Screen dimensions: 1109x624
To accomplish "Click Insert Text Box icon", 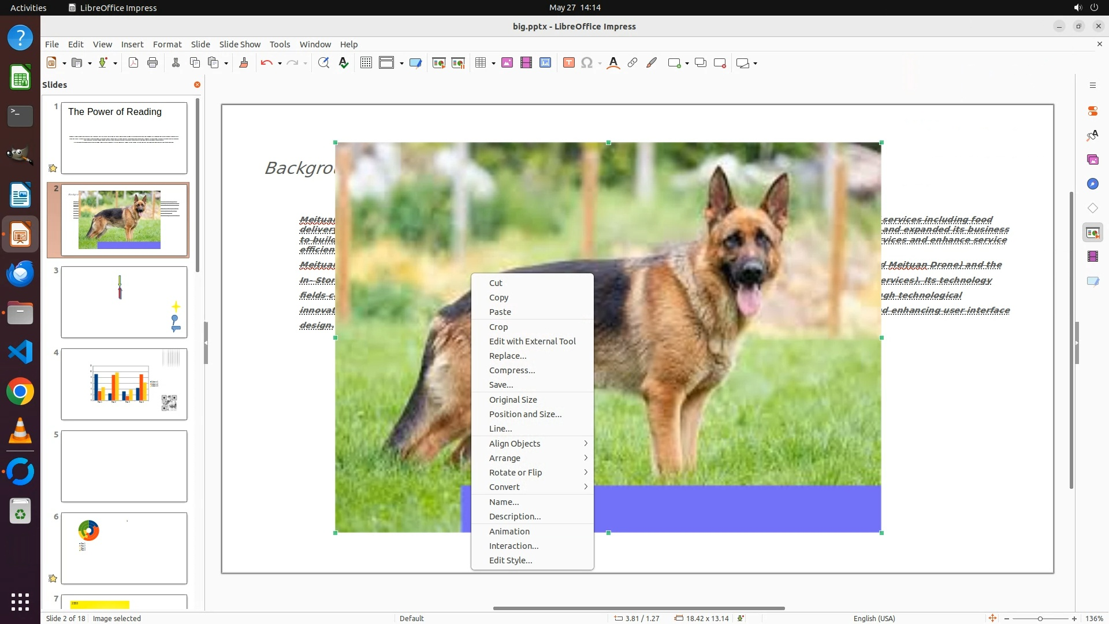I will tap(568, 63).
